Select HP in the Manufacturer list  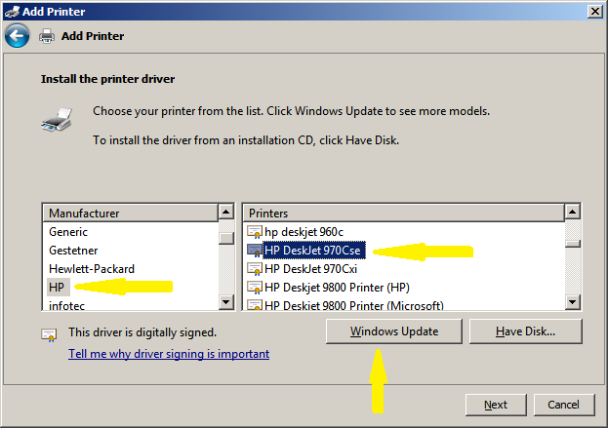coord(57,288)
